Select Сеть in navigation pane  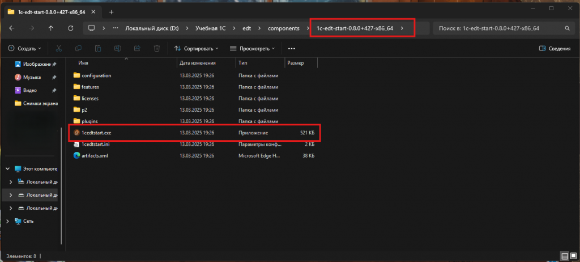click(x=24, y=221)
